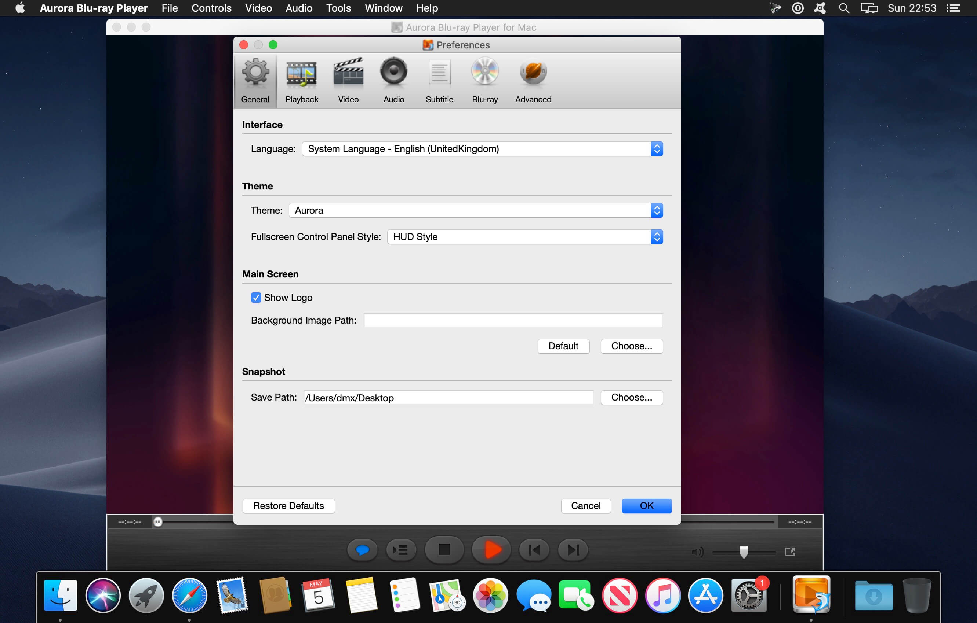
Task: Open the Blu-ray disc preferences pane
Action: pyautogui.click(x=485, y=81)
